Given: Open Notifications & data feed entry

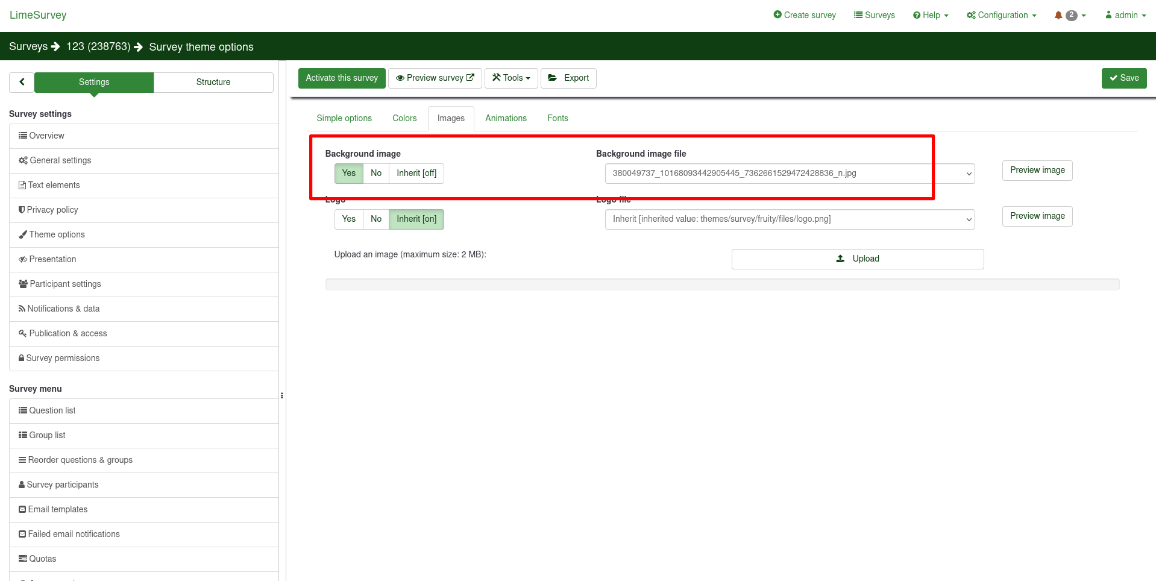Looking at the screenshot, I should 63,309.
